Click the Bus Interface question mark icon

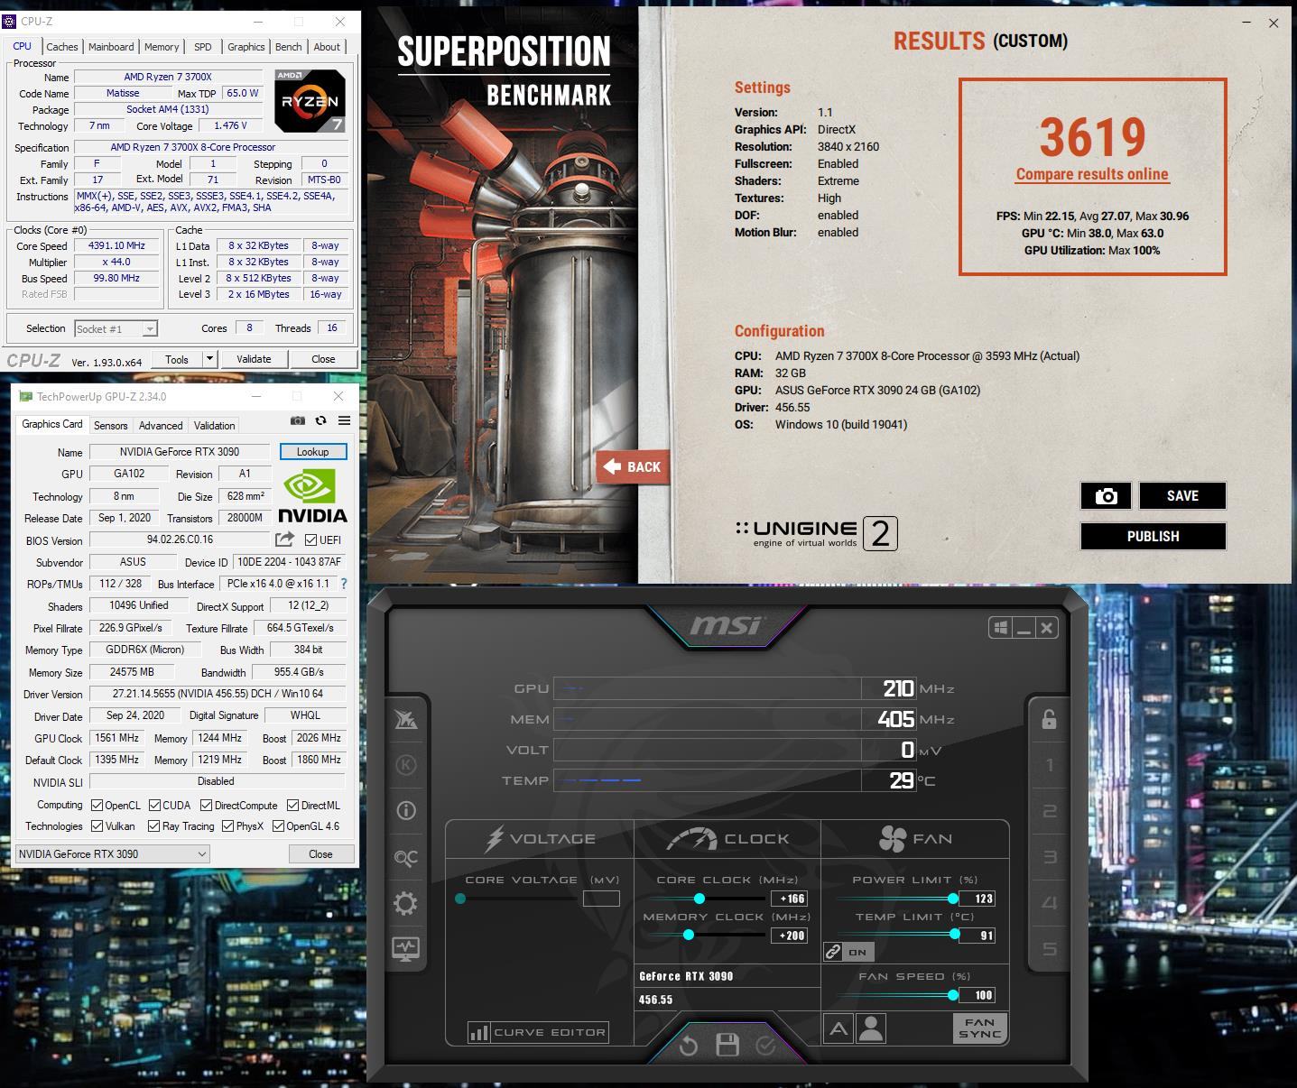[343, 584]
